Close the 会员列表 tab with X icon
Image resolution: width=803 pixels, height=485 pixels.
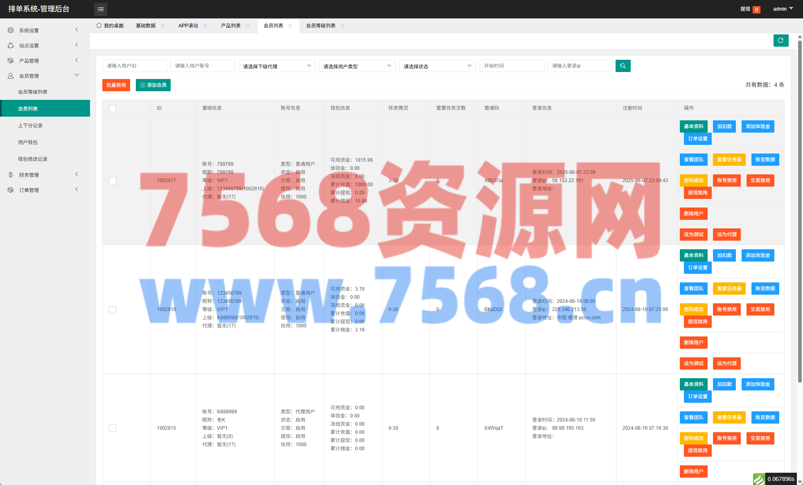290,26
